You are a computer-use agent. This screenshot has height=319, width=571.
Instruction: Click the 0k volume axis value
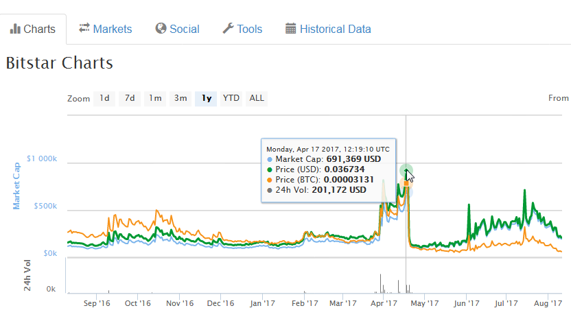[x=51, y=289]
